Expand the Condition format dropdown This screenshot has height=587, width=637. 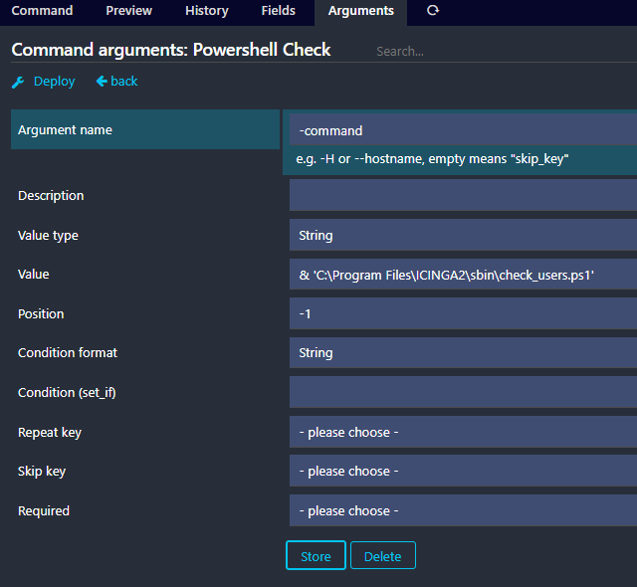463,353
